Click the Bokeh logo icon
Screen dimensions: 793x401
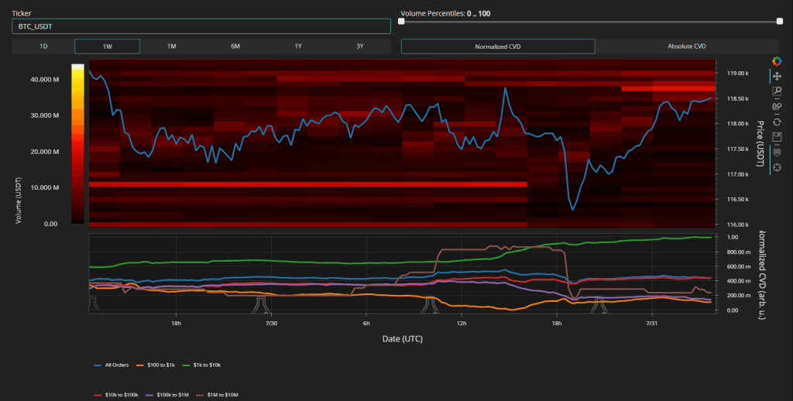tap(777, 61)
